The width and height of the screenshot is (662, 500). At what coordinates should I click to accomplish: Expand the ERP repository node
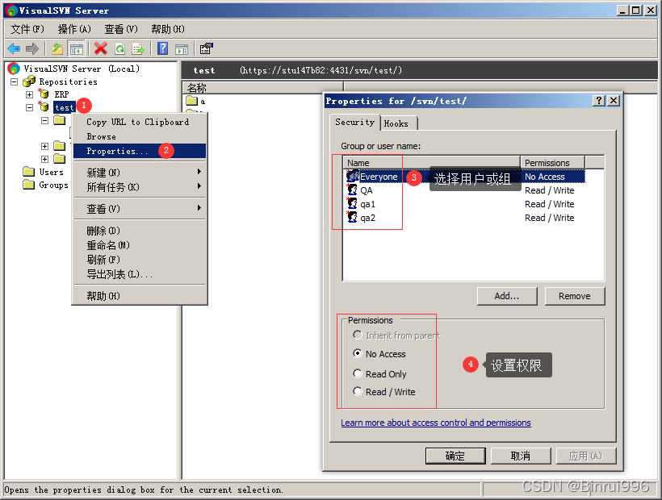[x=30, y=94]
